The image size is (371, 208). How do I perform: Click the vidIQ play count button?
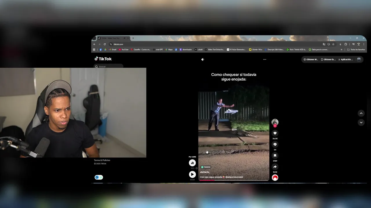coord(192,174)
